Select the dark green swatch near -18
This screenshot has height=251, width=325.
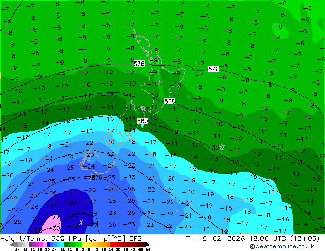click(66, 244)
